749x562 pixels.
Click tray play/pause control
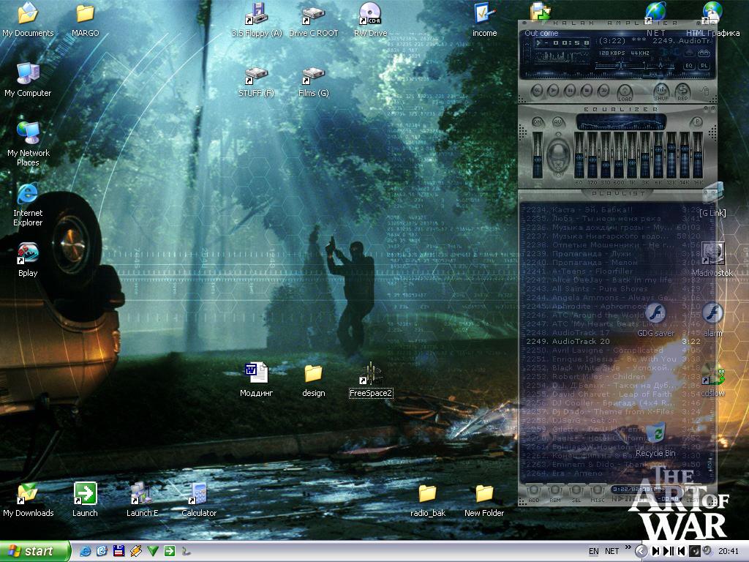[x=669, y=551]
